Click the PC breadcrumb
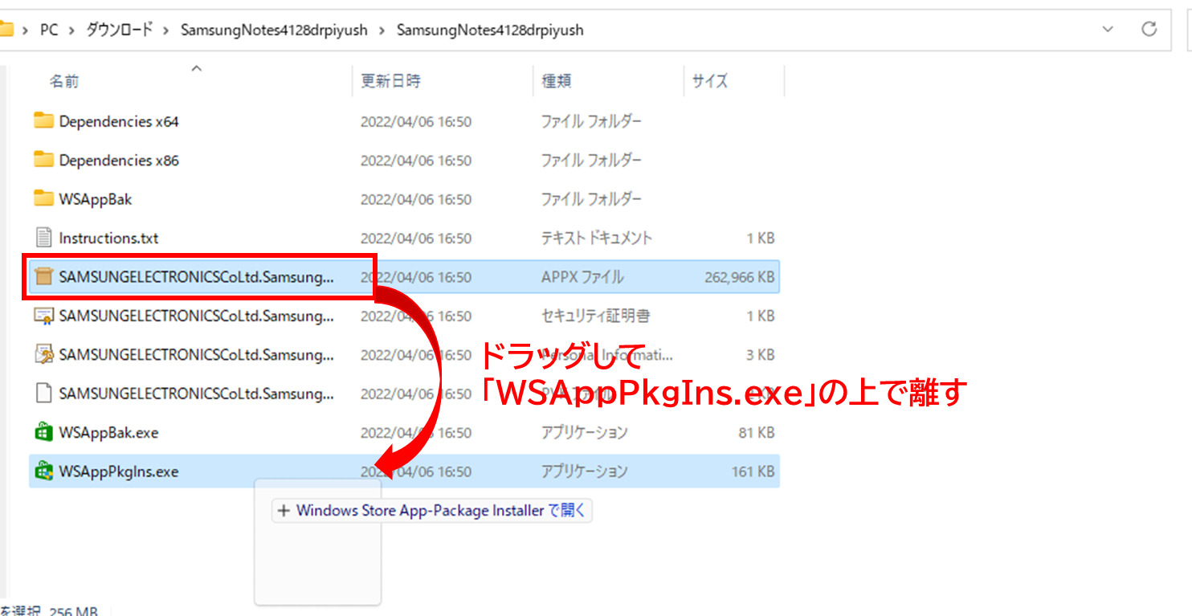Image resolution: width=1192 pixels, height=616 pixels. [49, 31]
